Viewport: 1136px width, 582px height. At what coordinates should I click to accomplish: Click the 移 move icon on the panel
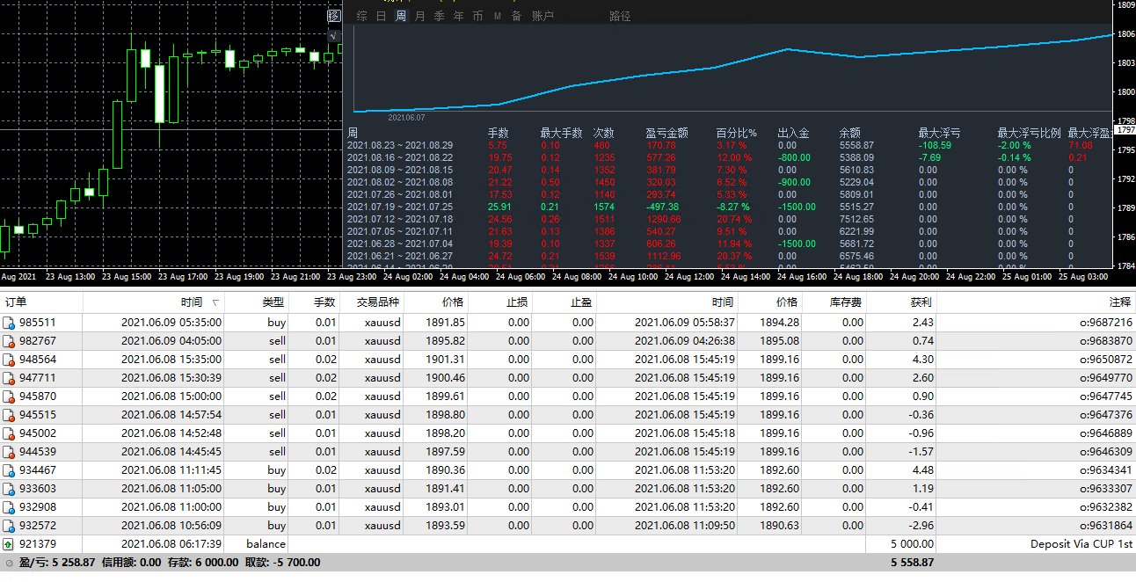coord(333,16)
